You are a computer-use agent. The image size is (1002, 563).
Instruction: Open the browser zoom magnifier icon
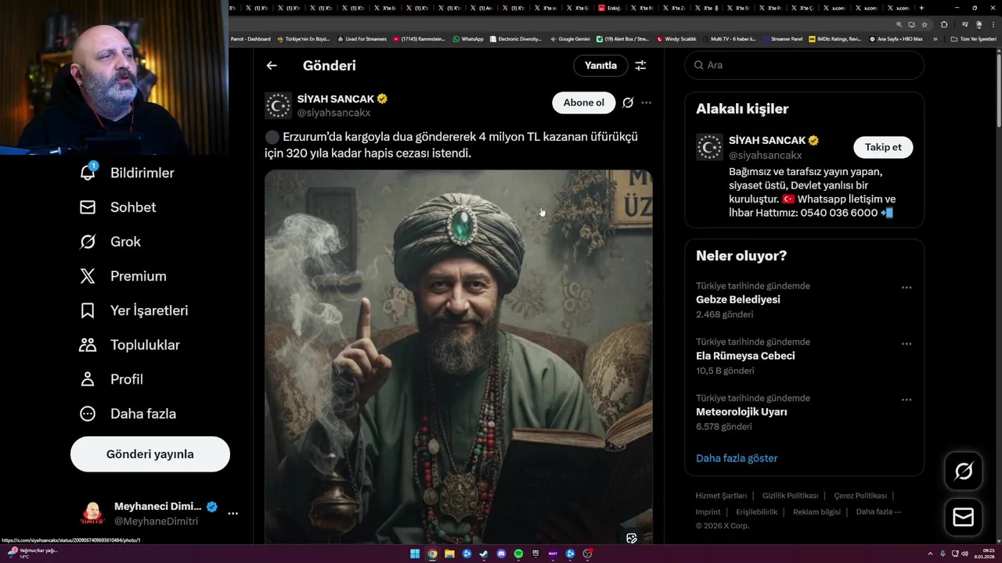pyautogui.click(x=899, y=24)
